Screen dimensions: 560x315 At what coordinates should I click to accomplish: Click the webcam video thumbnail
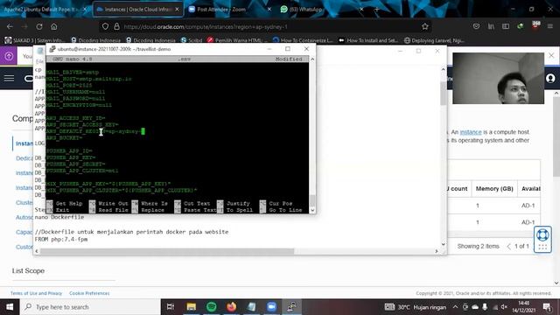(x=498, y=78)
